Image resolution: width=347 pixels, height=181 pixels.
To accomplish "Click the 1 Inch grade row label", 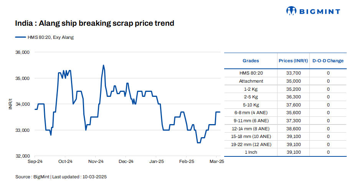I will 251,152.
